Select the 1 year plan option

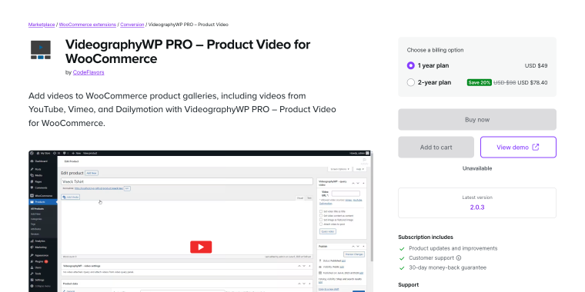411,65
